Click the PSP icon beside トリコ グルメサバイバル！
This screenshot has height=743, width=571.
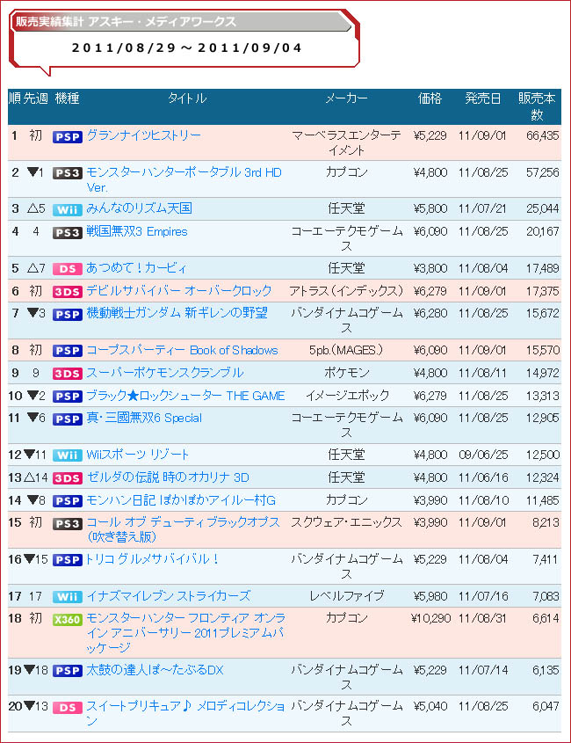[68, 560]
